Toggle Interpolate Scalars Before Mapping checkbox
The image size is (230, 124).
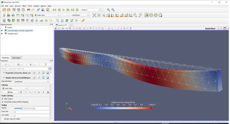pyautogui.click(x=2, y=102)
